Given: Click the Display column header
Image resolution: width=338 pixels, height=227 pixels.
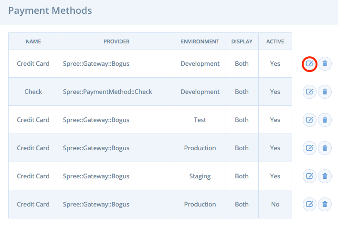Looking at the screenshot, I should pos(242,41).
